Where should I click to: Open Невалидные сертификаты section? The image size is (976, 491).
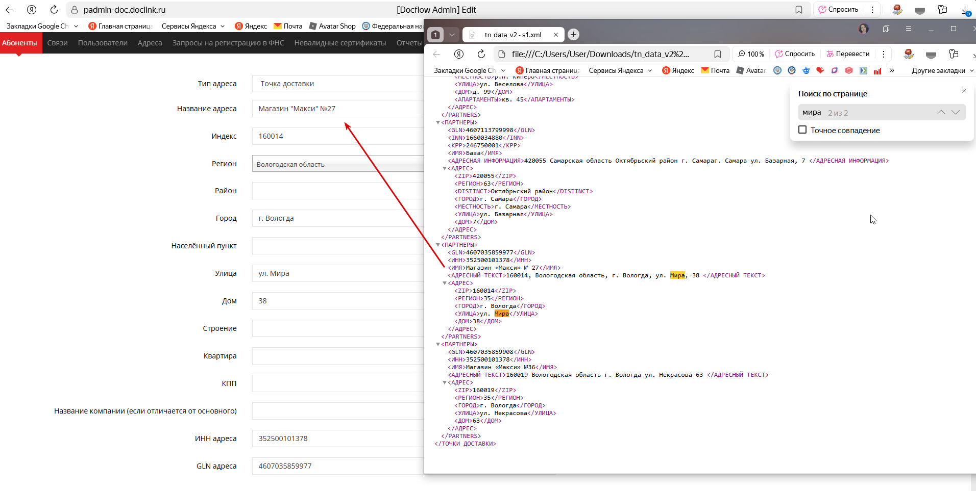(x=340, y=43)
